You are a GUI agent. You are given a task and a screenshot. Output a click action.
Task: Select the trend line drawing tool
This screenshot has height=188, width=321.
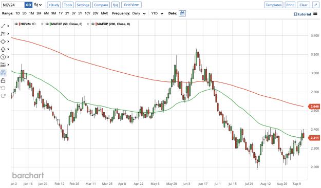coord(3,26)
